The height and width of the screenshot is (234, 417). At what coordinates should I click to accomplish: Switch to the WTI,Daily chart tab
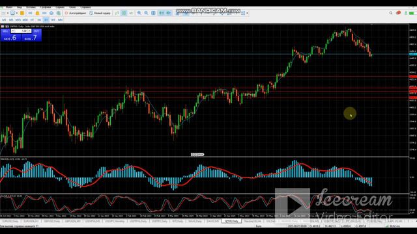click(177, 221)
